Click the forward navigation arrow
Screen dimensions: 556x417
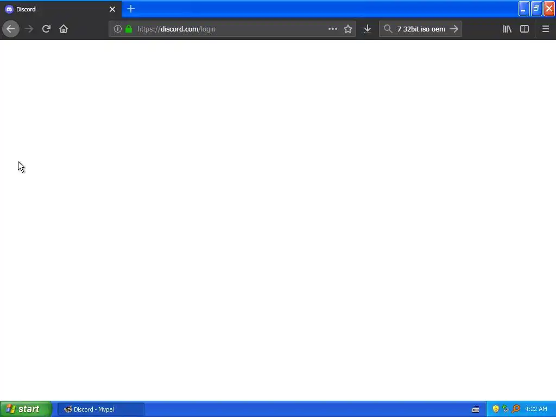(29, 29)
